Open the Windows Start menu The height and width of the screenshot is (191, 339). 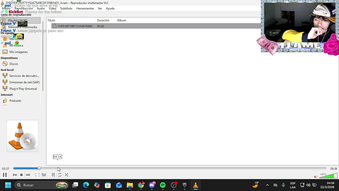[8, 185]
